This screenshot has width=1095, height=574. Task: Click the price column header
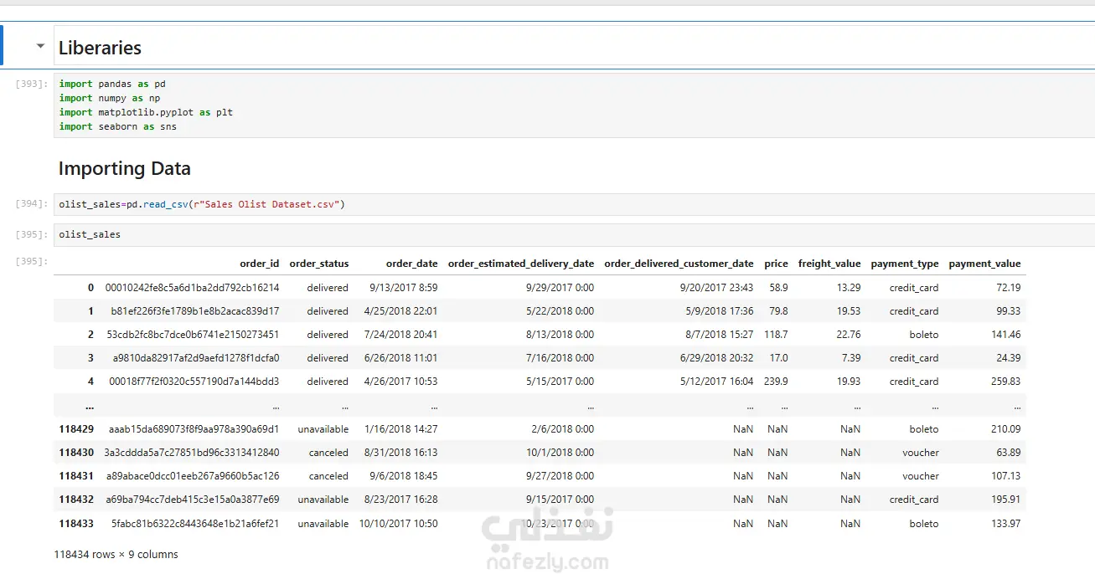[x=776, y=264]
